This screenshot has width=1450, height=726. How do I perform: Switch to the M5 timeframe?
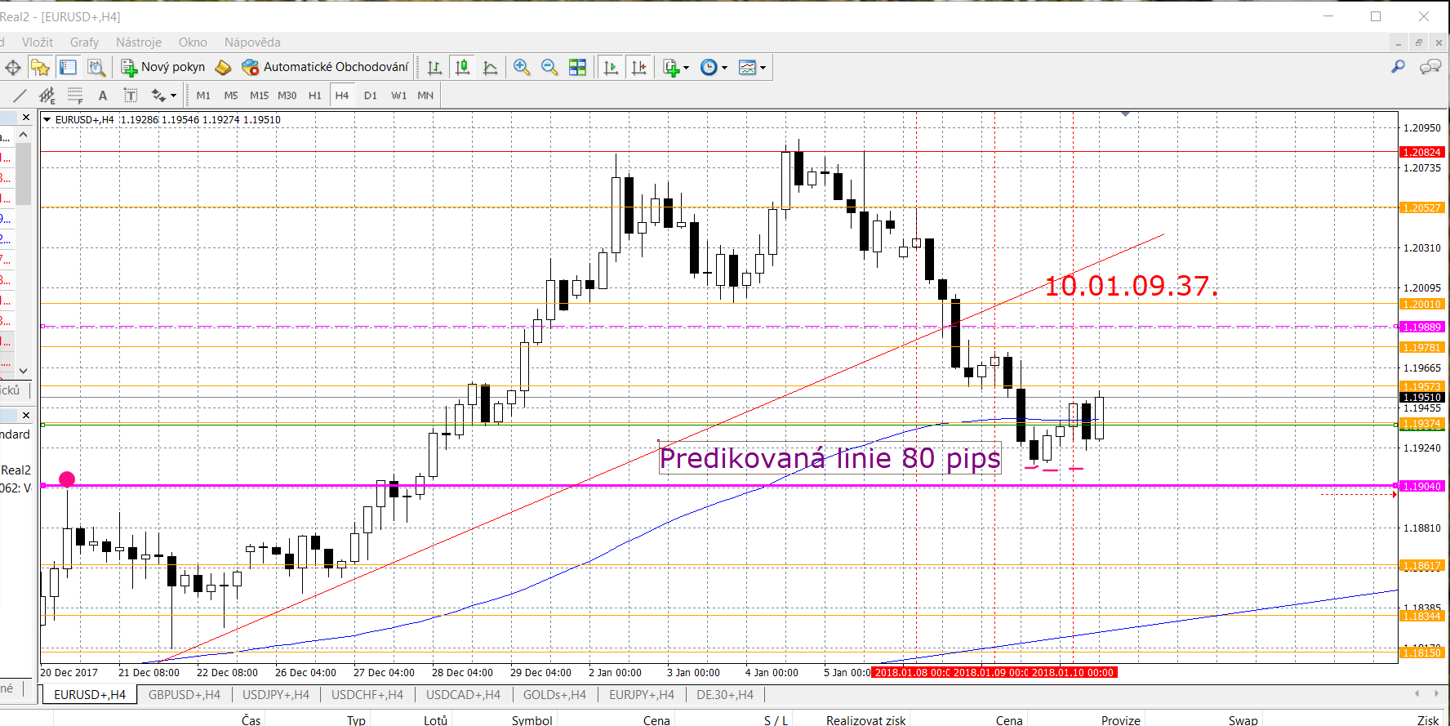pos(231,96)
